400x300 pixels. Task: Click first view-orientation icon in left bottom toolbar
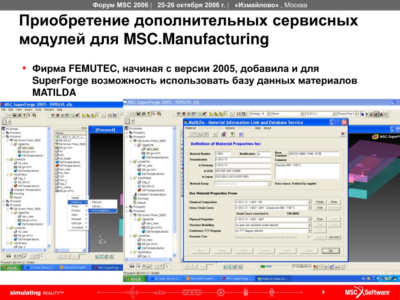(97, 256)
